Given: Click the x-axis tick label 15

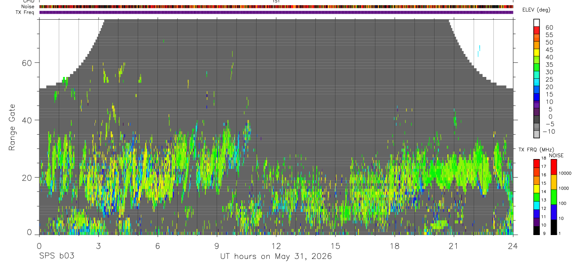Looking at the screenshot, I should click(335, 245).
